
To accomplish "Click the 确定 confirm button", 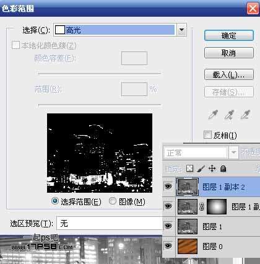I will pyautogui.click(x=229, y=35).
